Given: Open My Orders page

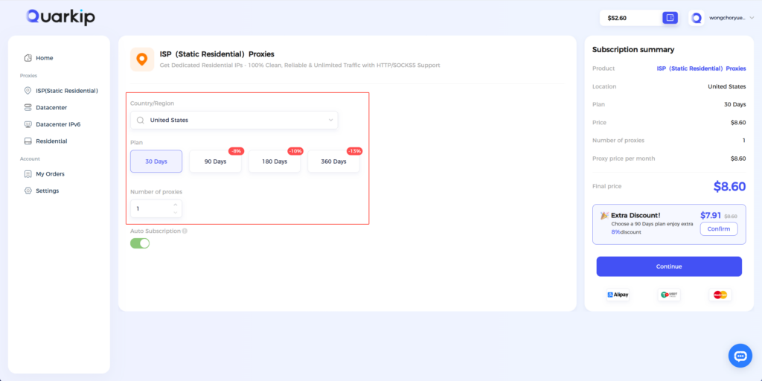Looking at the screenshot, I should tap(50, 174).
